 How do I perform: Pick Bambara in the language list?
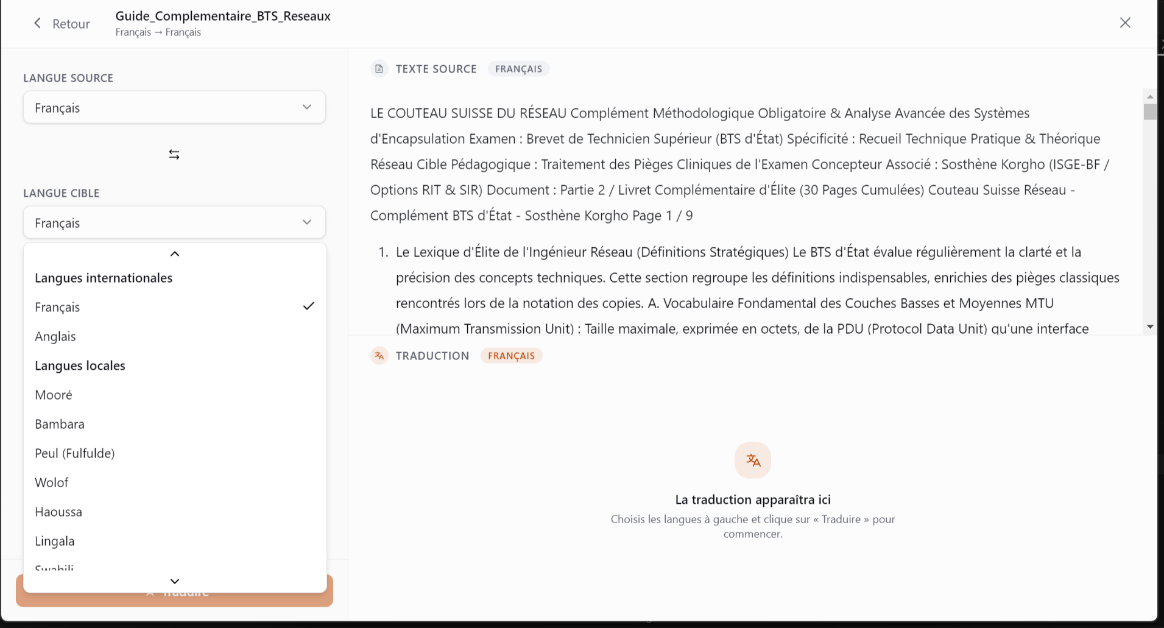tap(175, 424)
